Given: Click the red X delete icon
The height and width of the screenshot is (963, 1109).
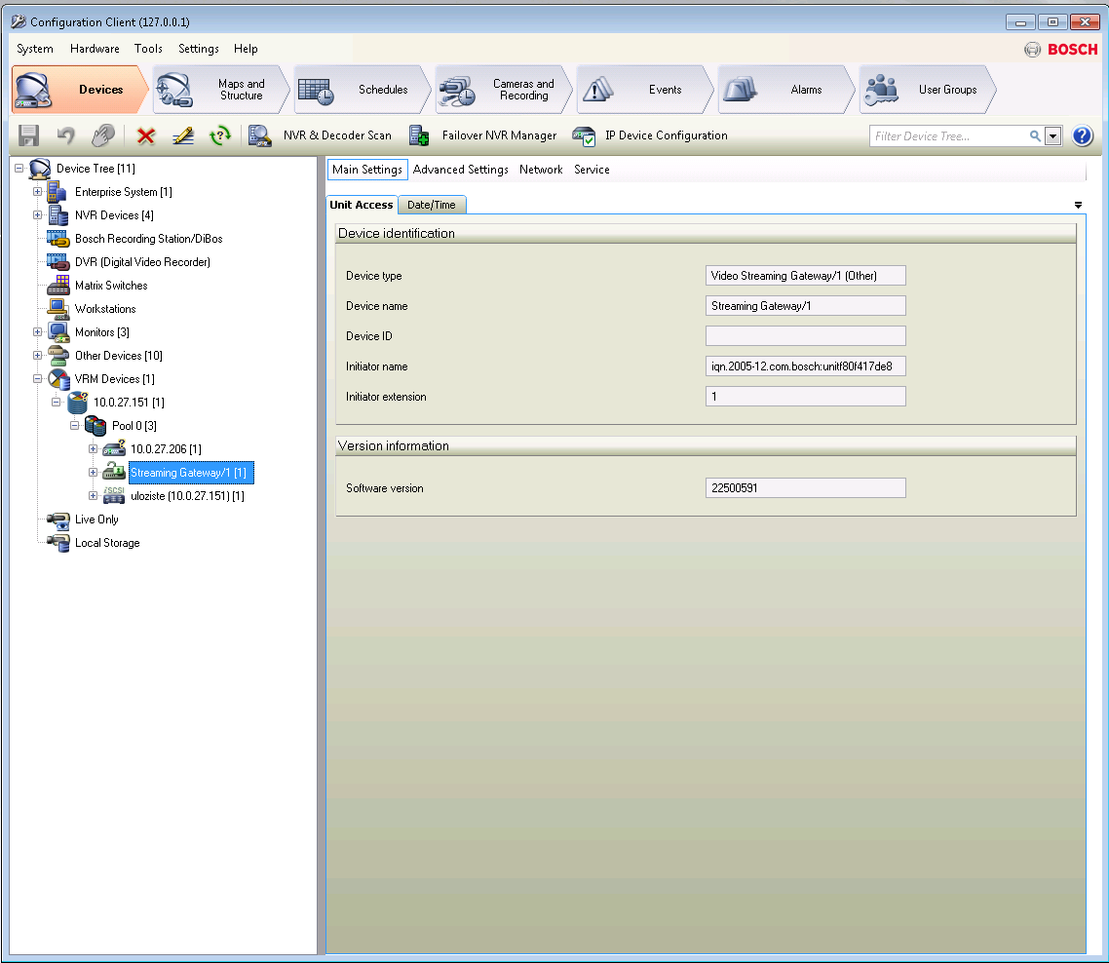Looking at the screenshot, I should click(145, 136).
